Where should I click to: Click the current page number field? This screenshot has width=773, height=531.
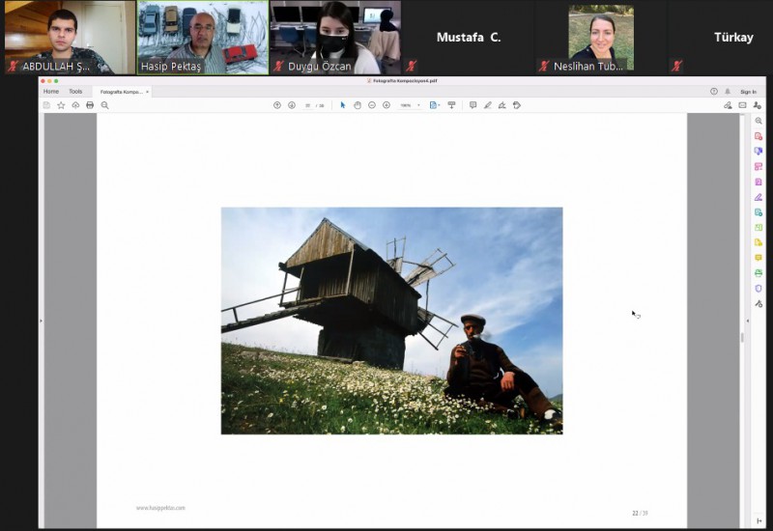click(308, 105)
